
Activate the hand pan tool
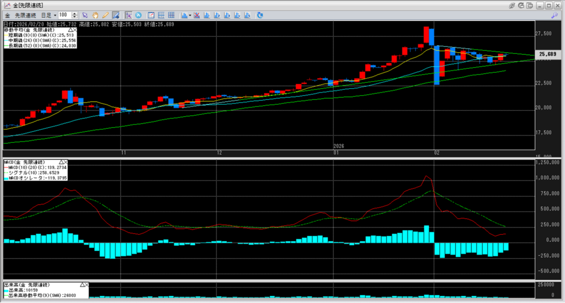tap(95, 15)
